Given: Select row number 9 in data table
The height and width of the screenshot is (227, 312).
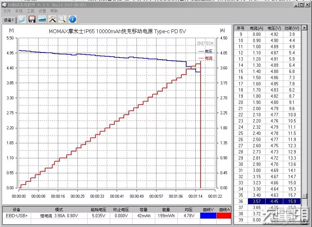Looking at the screenshot, I should [240, 34].
